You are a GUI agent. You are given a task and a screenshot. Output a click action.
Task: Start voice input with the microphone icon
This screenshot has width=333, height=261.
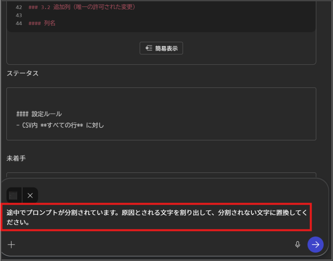[297, 244]
